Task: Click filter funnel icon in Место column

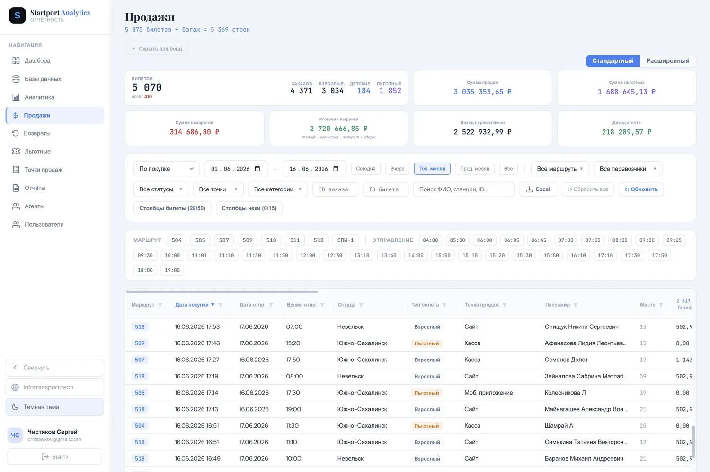Action: point(661,305)
